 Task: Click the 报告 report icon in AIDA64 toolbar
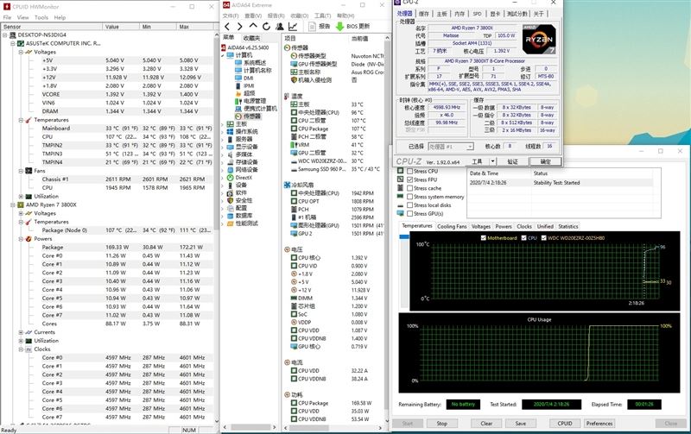tap(312, 27)
